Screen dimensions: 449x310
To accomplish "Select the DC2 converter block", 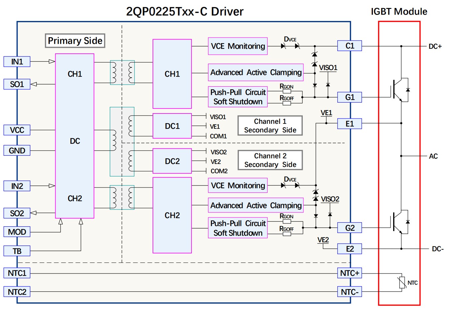I will [172, 161].
